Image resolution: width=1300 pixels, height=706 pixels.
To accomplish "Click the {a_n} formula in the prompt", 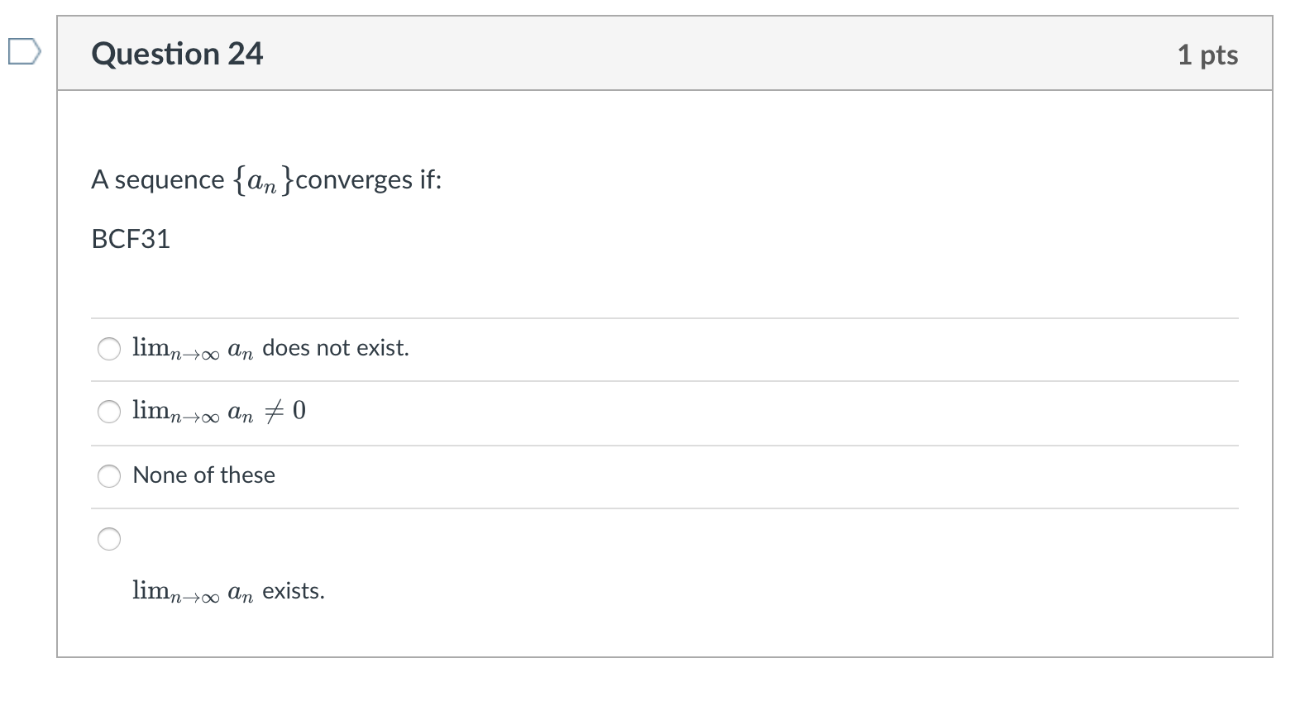I will 262,180.
